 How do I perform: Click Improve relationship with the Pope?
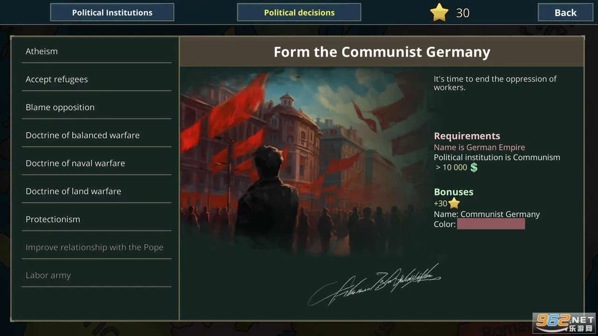[96, 247]
